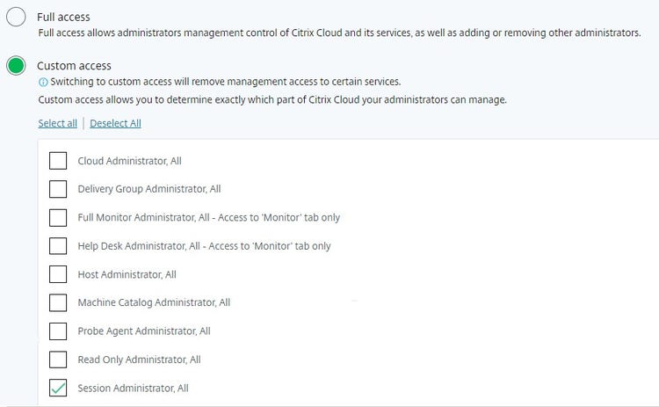This screenshot has width=659, height=407.
Task: Check the Probe Agent Administrator box
Action: tap(58, 331)
